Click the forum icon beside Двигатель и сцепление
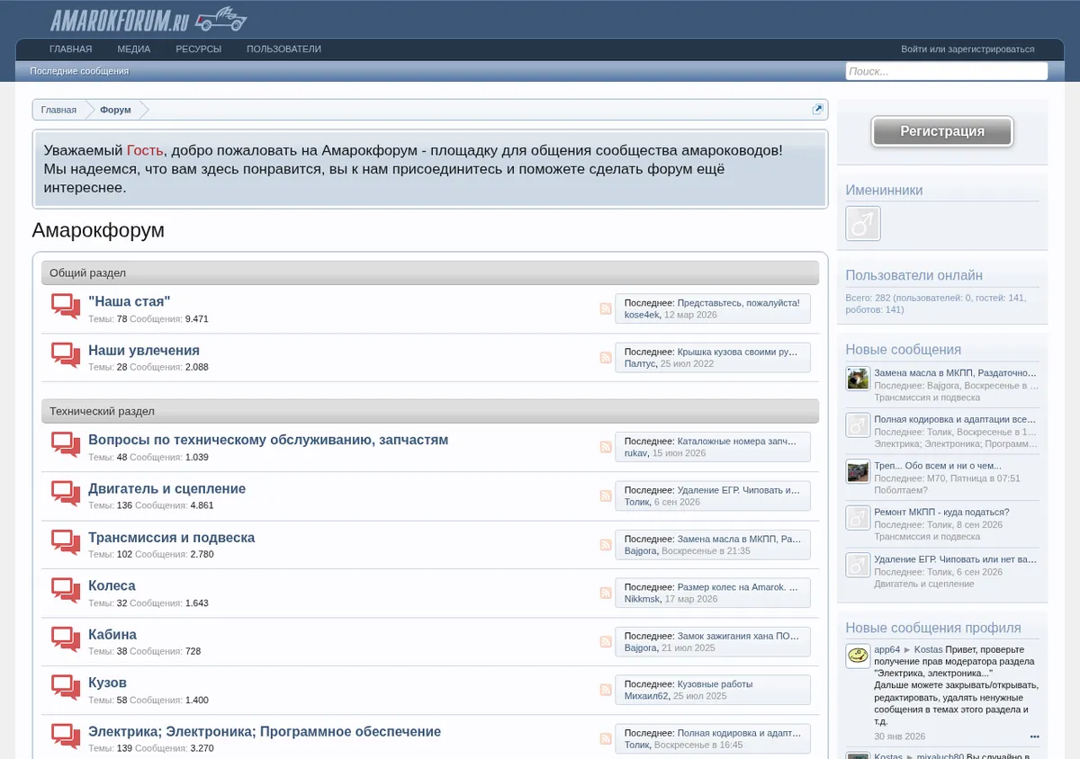 click(x=66, y=495)
